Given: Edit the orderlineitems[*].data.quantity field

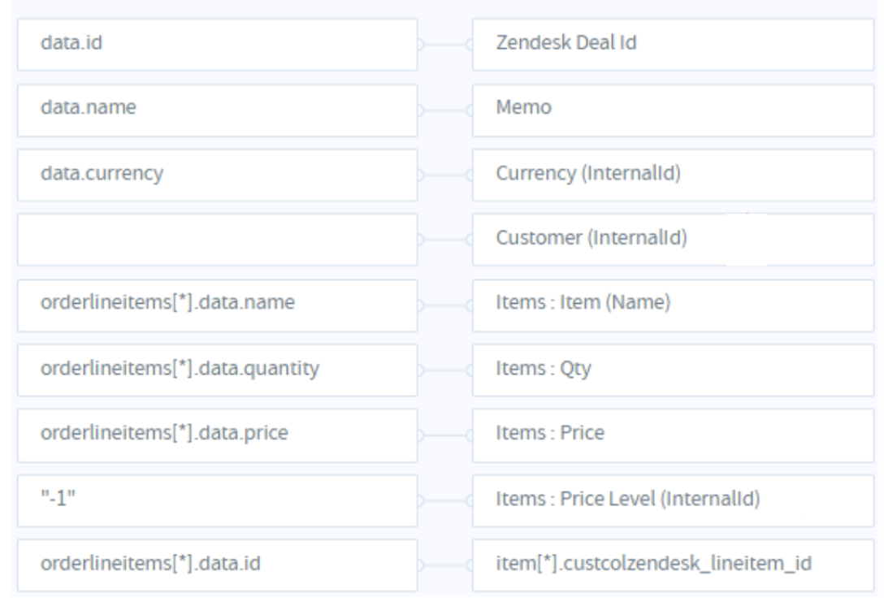Looking at the screenshot, I should coord(217,370).
